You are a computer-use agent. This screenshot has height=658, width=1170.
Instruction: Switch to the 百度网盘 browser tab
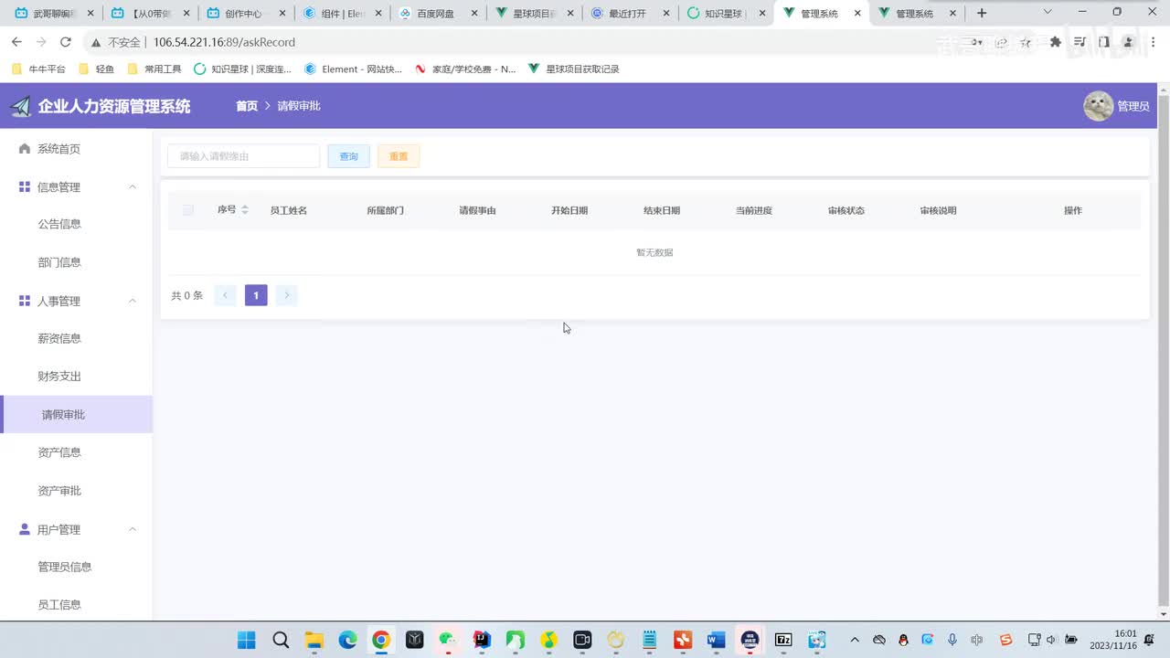pos(440,14)
